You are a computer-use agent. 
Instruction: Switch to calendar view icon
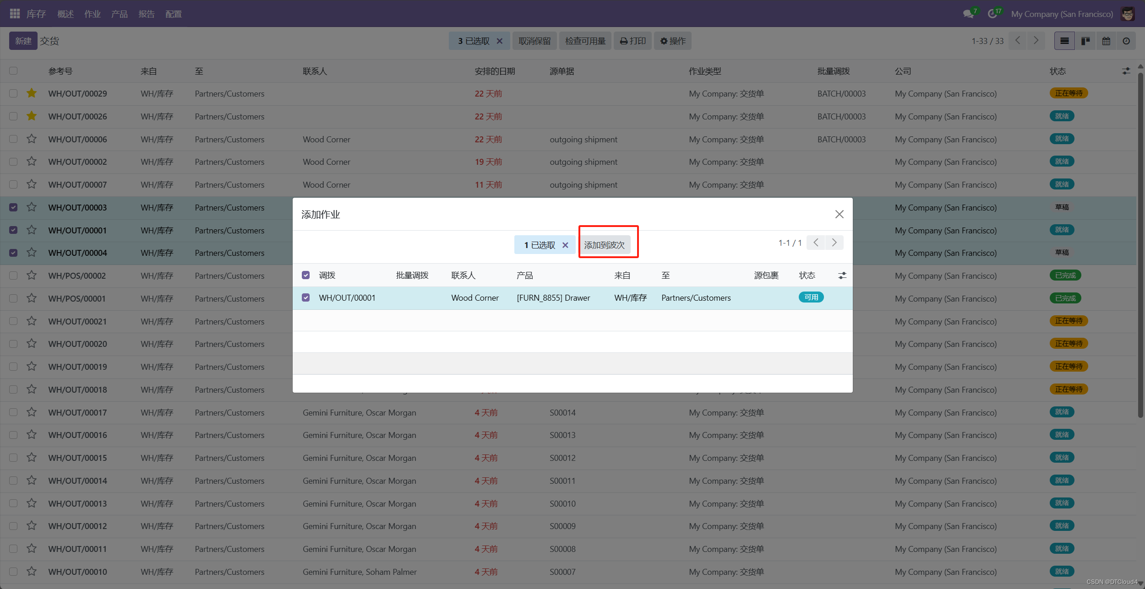tap(1106, 41)
